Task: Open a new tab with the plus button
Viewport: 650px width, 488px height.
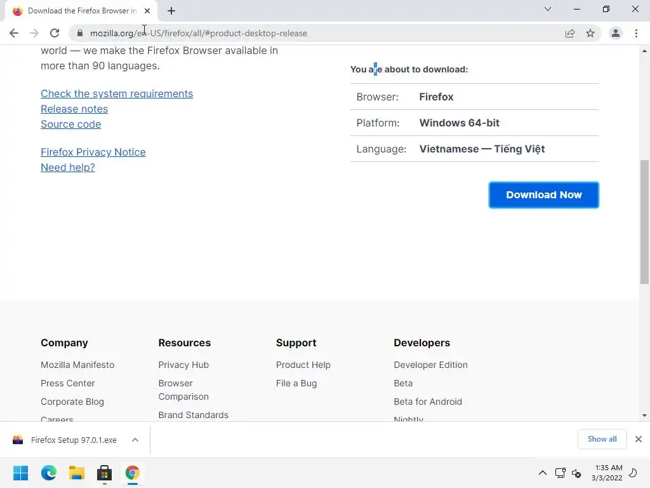Action: pos(171,11)
